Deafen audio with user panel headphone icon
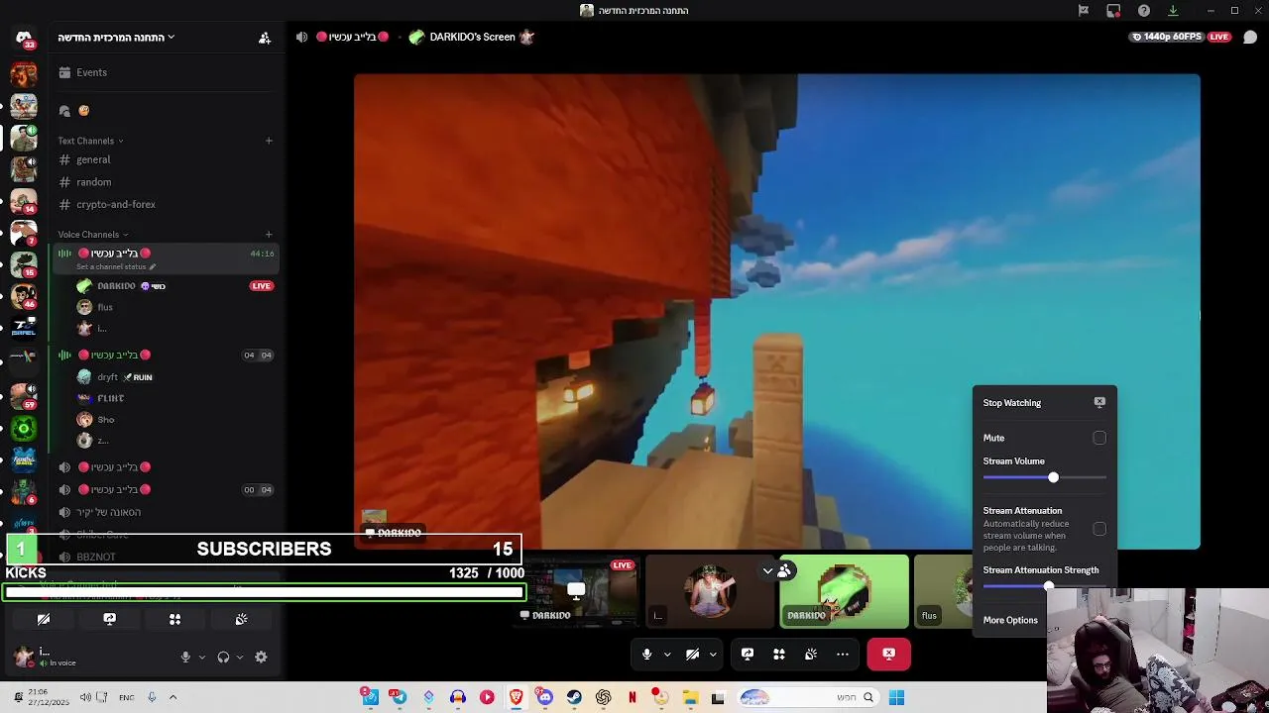 (223, 657)
